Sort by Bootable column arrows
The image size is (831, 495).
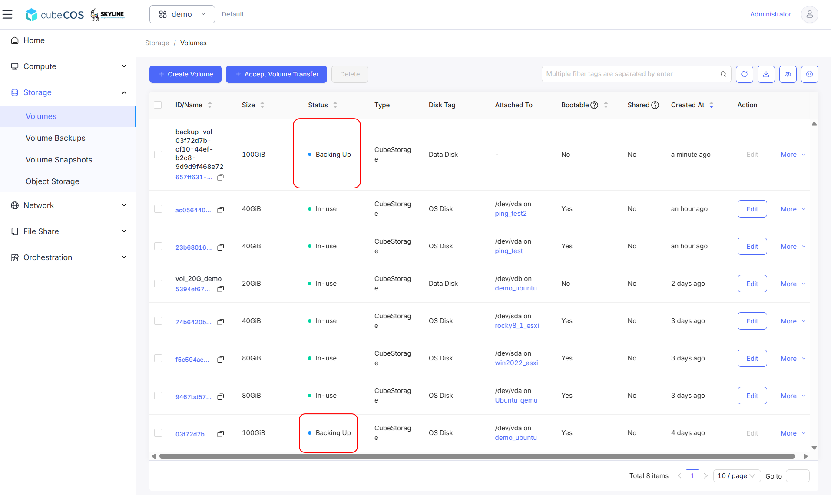click(606, 105)
